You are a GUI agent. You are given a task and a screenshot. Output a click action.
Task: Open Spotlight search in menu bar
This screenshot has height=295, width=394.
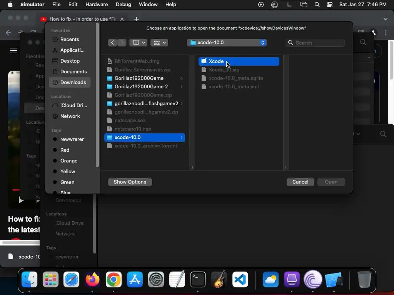pyautogui.click(x=317, y=5)
